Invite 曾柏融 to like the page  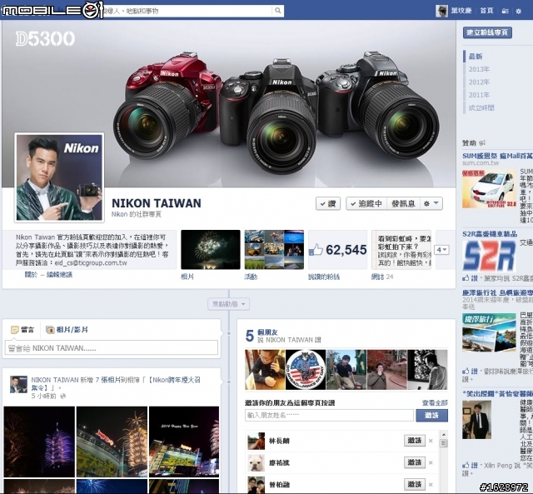[415, 485]
